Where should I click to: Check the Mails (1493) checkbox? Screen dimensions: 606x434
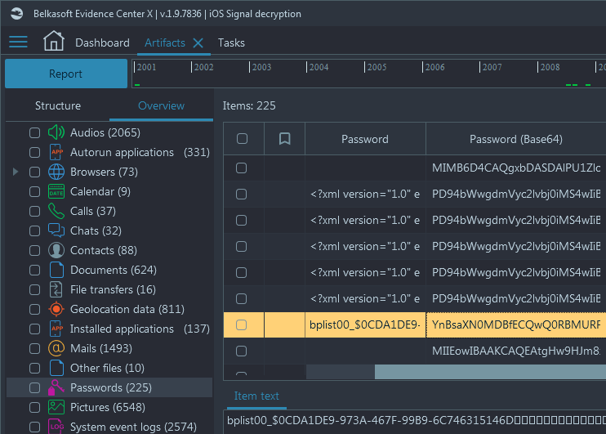(x=35, y=348)
